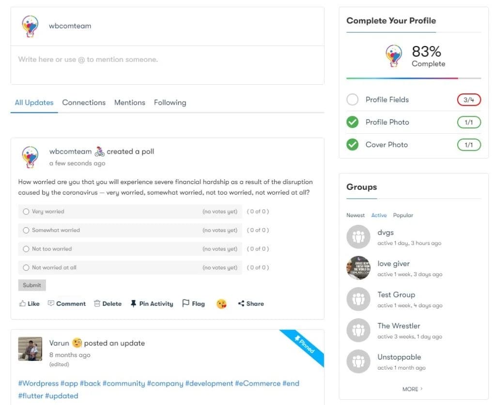This screenshot has width=496, height=405.
Task: Open the #Wordpress hashtag link
Action: [x=38, y=383]
